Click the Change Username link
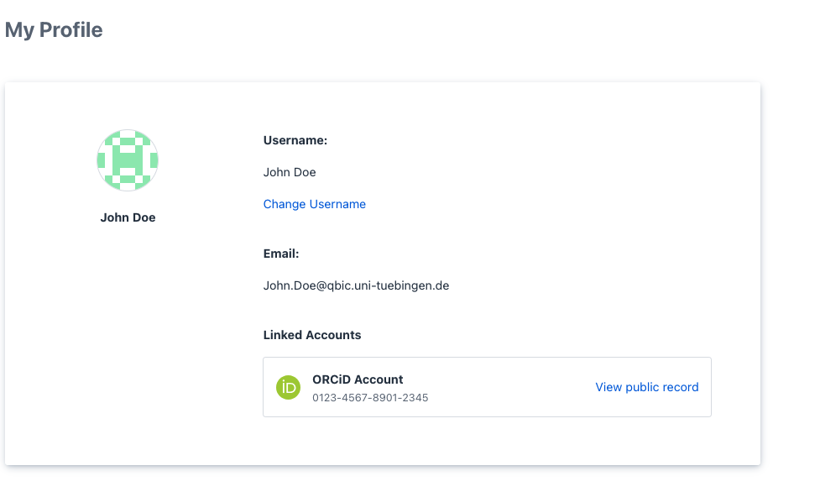This screenshot has width=820, height=497. pos(314,204)
